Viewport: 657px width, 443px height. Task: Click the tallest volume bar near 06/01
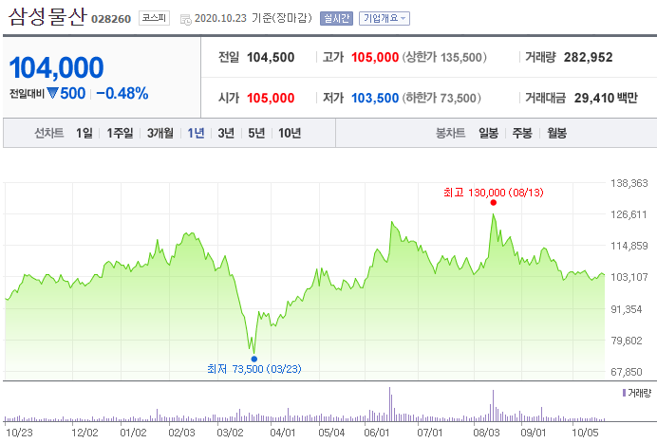389,404
